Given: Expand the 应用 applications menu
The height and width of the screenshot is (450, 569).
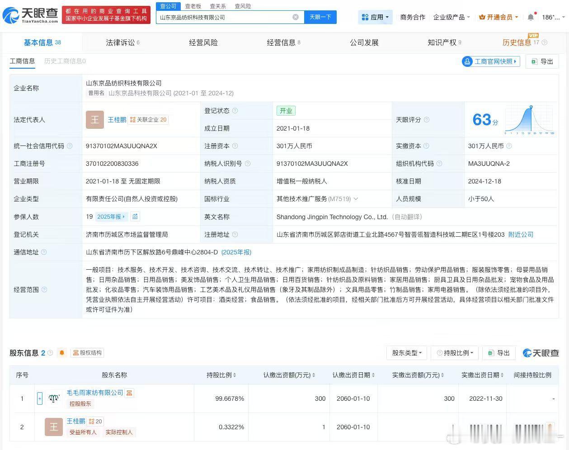Looking at the screenshot, I should pos(375,17).
